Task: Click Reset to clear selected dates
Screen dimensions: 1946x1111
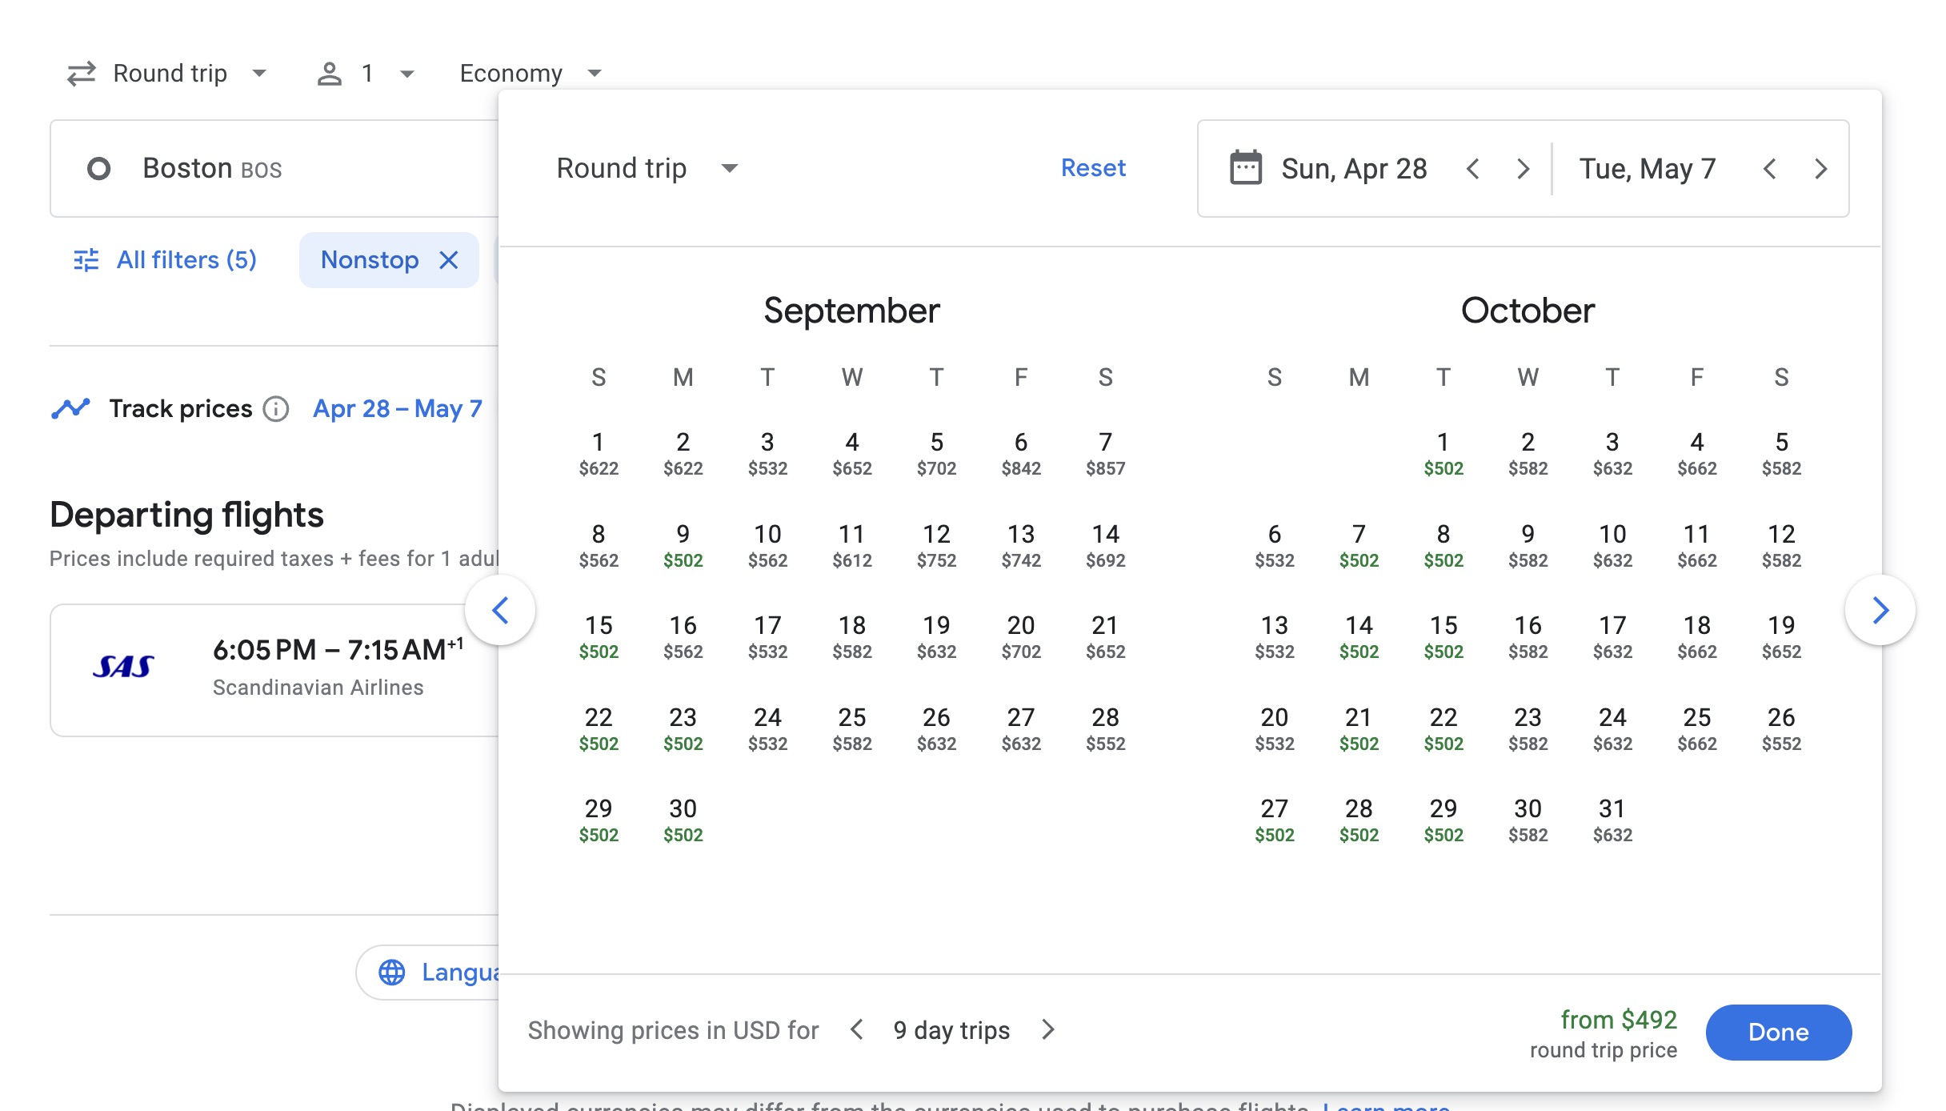Action: click(1093, 168)
